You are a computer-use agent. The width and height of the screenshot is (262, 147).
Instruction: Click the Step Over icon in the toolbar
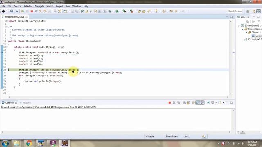coord(45,11)
